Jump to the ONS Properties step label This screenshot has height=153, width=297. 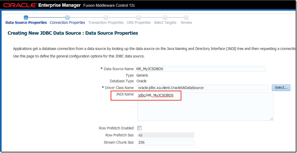tap(138, 23)
